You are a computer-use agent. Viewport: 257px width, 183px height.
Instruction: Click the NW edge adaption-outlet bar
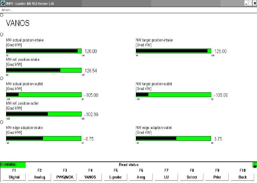pos(173,138)
